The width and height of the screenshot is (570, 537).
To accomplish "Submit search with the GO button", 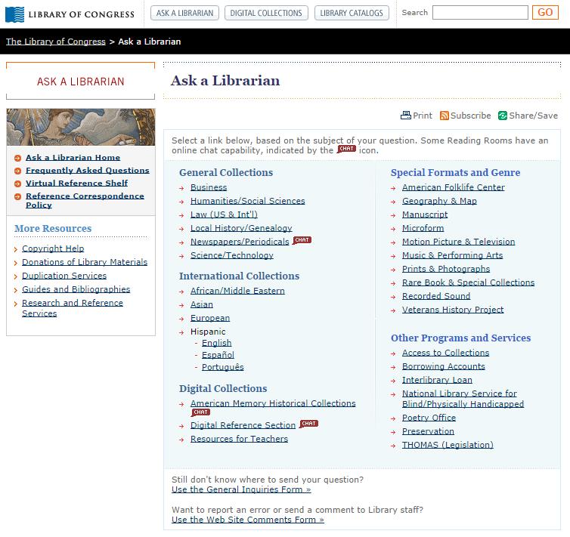I will click(x=545, y=12).
